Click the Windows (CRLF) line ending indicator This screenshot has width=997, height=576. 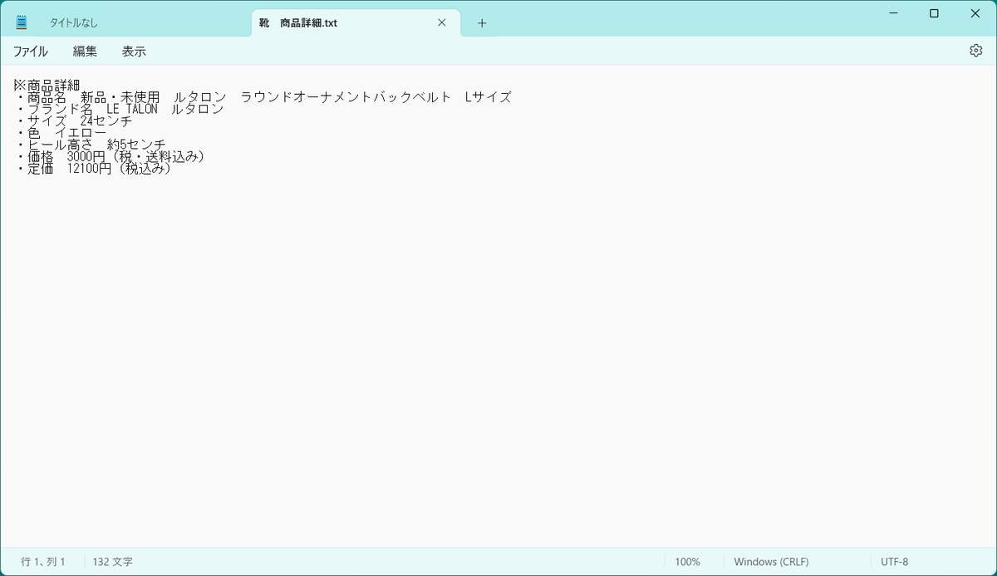(771, 562)
